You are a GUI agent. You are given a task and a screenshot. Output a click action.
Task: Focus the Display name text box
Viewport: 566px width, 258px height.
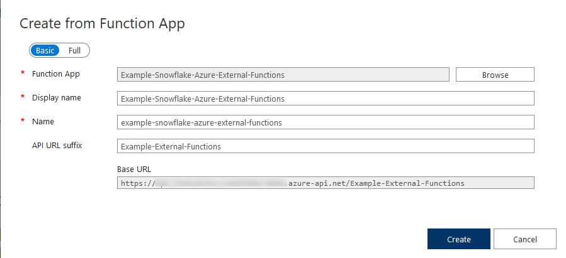pos(325,99)
